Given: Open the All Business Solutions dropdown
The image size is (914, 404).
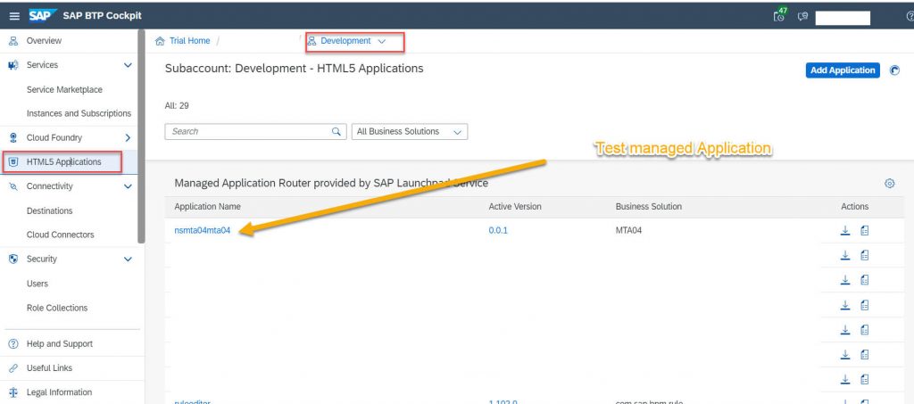Looking at the screenshot, I should click(x=409, y=132).
